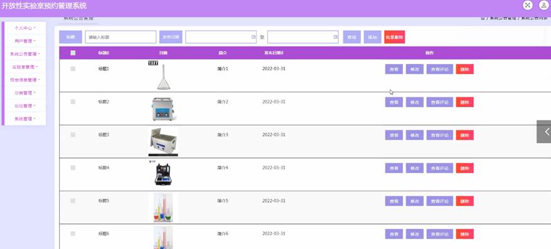Image resolution: width=551 pixels, height=249 pixels.
Task: Click 修改 button for row 标题5
Action: (415, 201)
